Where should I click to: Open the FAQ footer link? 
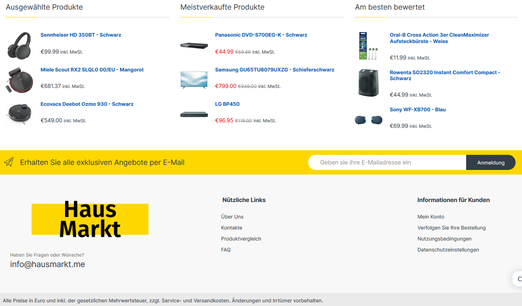click(226, 250)
